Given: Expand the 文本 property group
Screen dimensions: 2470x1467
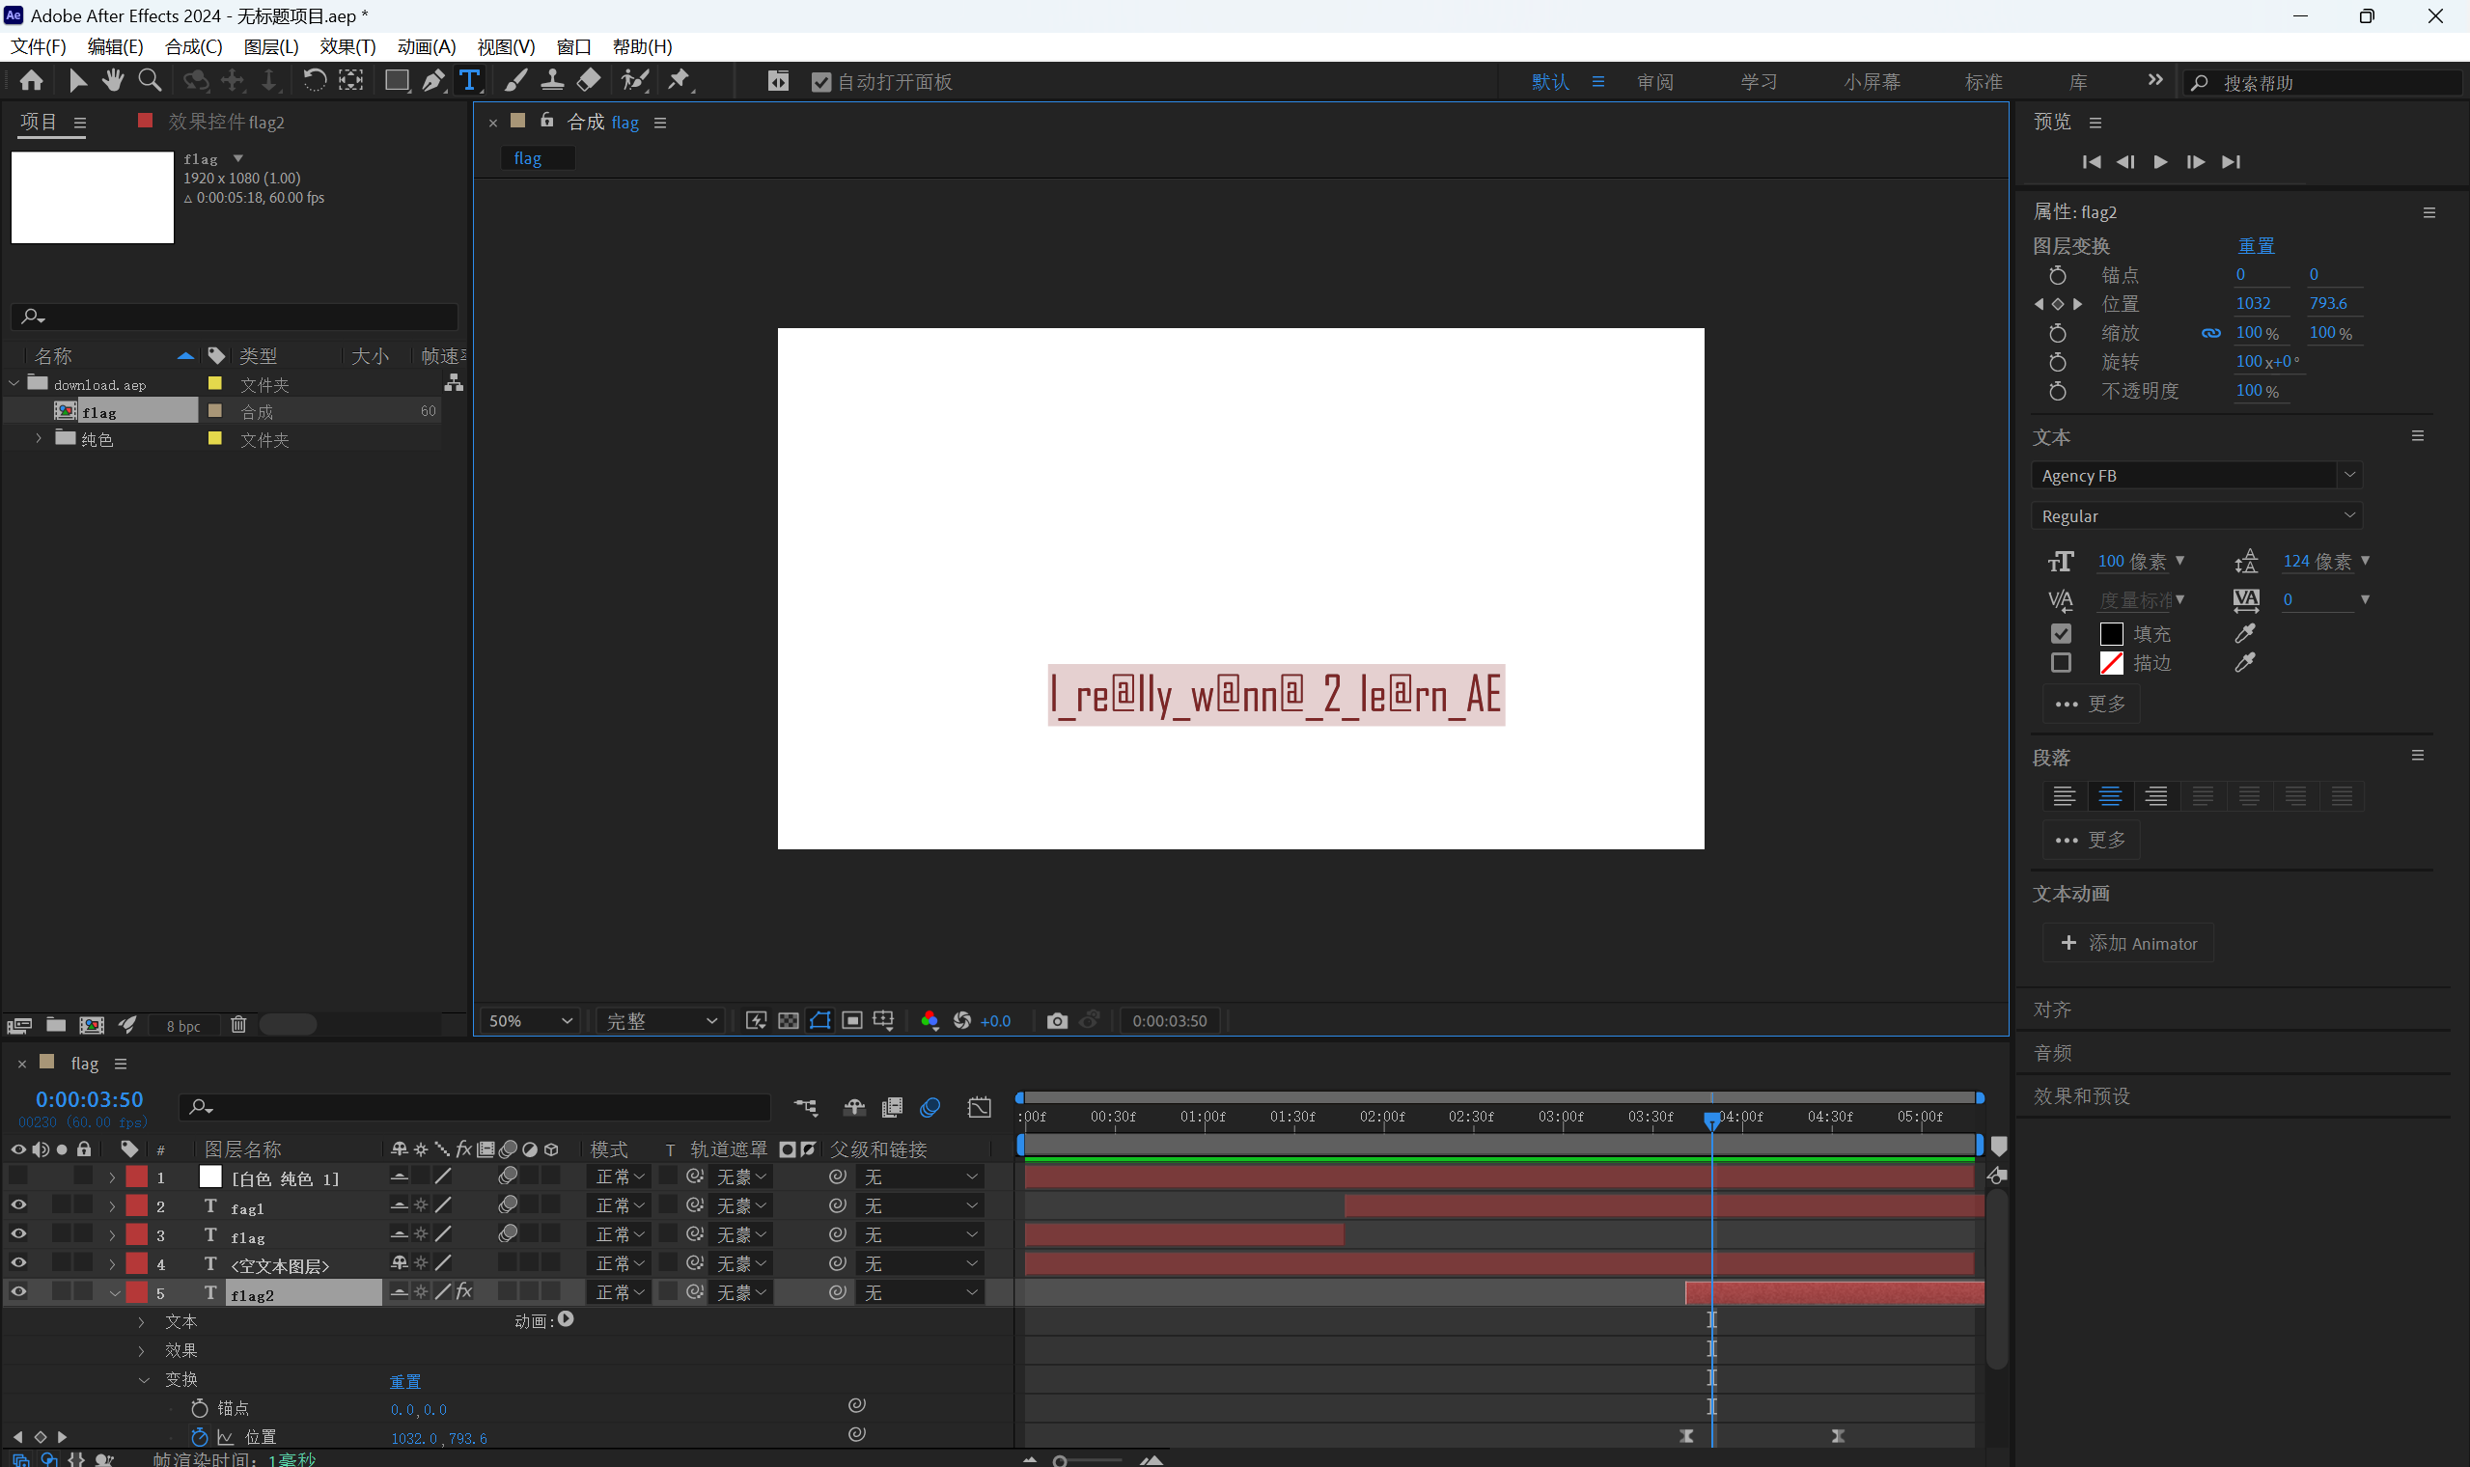Looking at the screenshot, I should click(x=141, y=1321).
